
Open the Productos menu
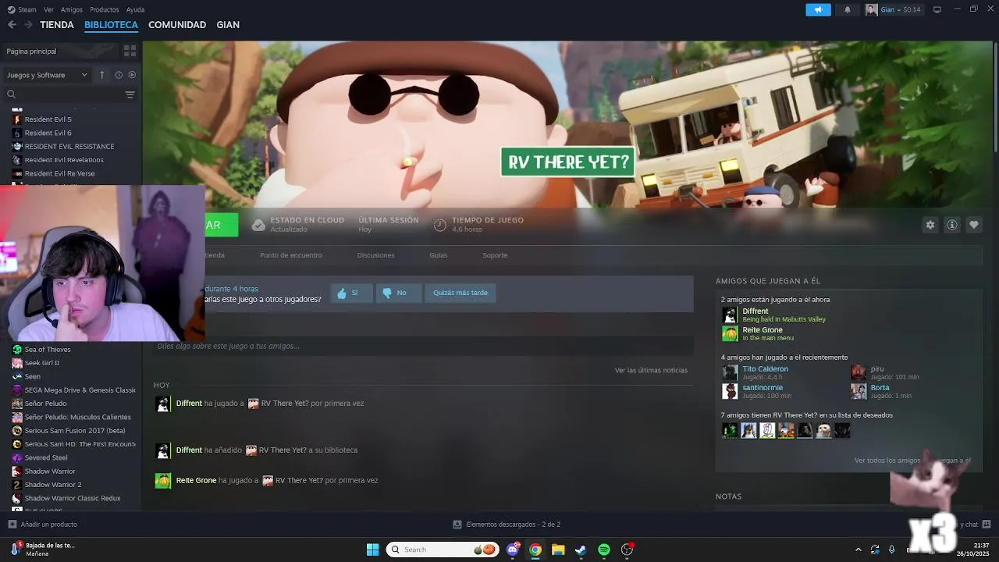click(x=105, y=9)
